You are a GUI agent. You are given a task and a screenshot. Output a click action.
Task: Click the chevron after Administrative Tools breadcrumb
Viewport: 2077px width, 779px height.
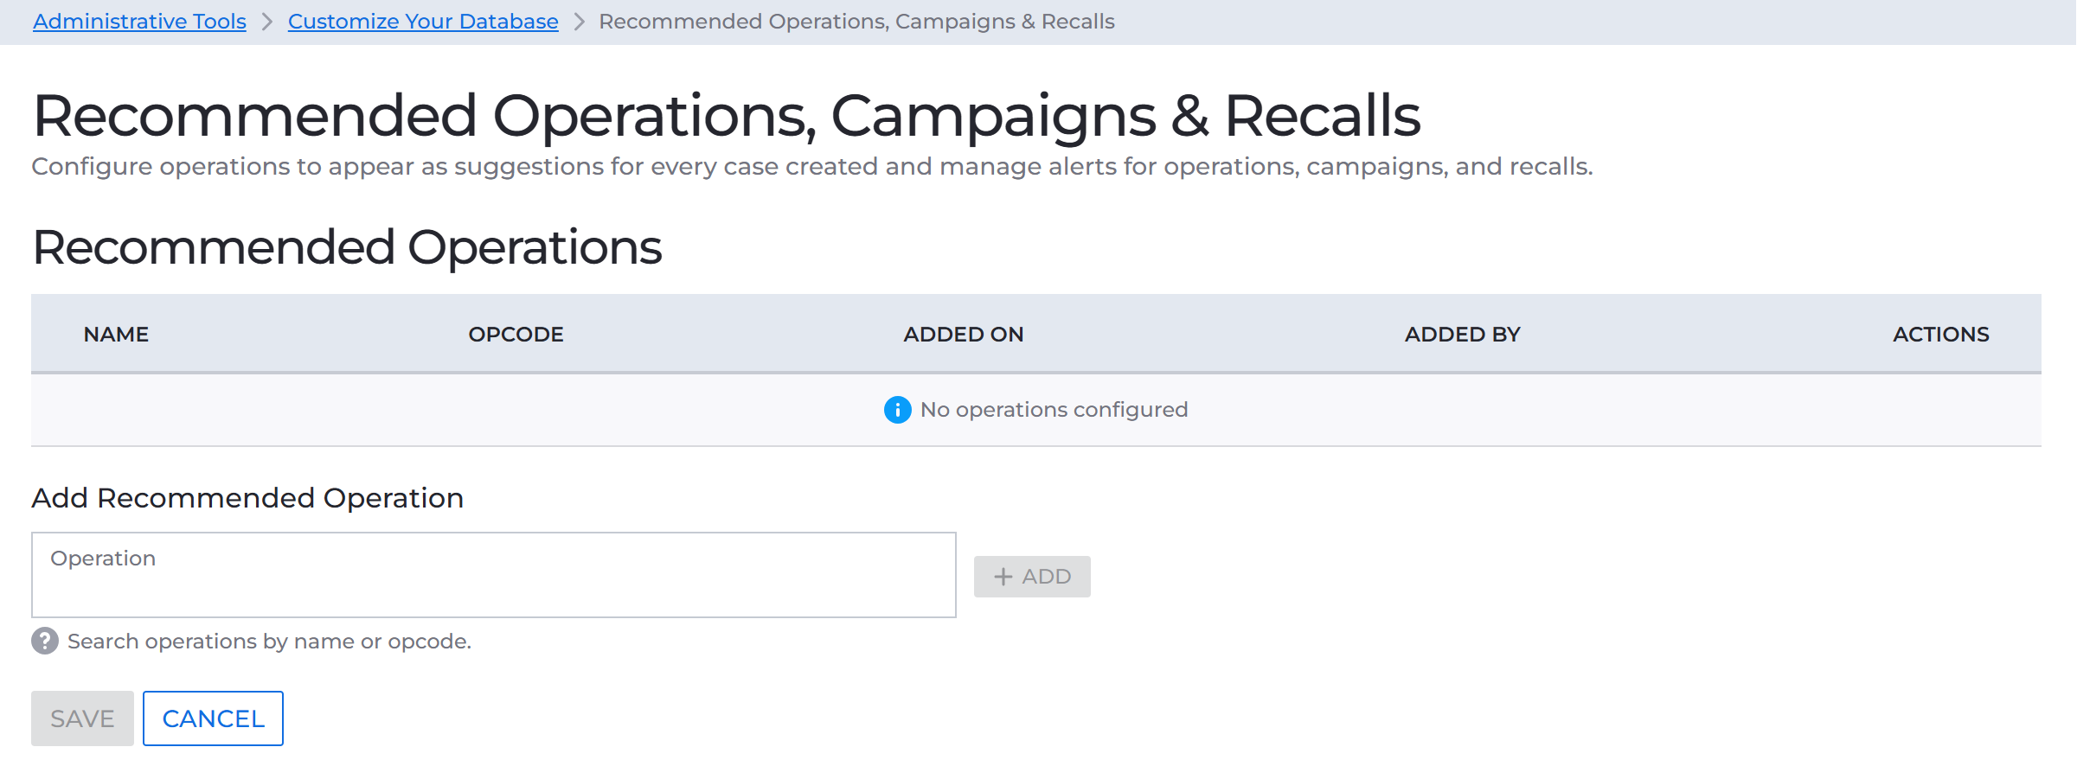point(267,22)
